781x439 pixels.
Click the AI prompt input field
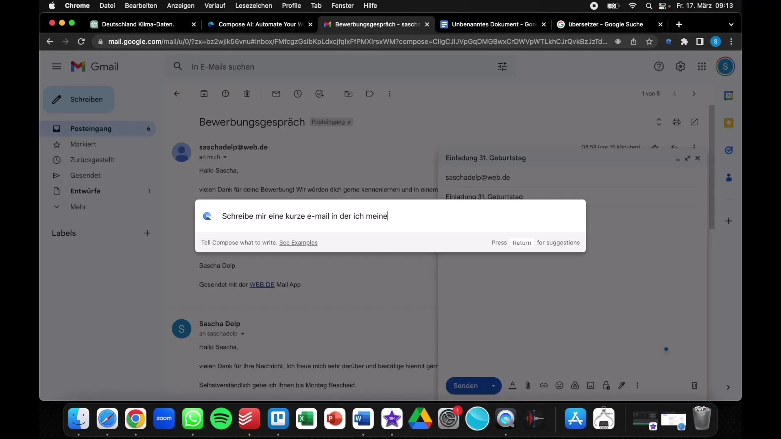click(x=390, y=215)
